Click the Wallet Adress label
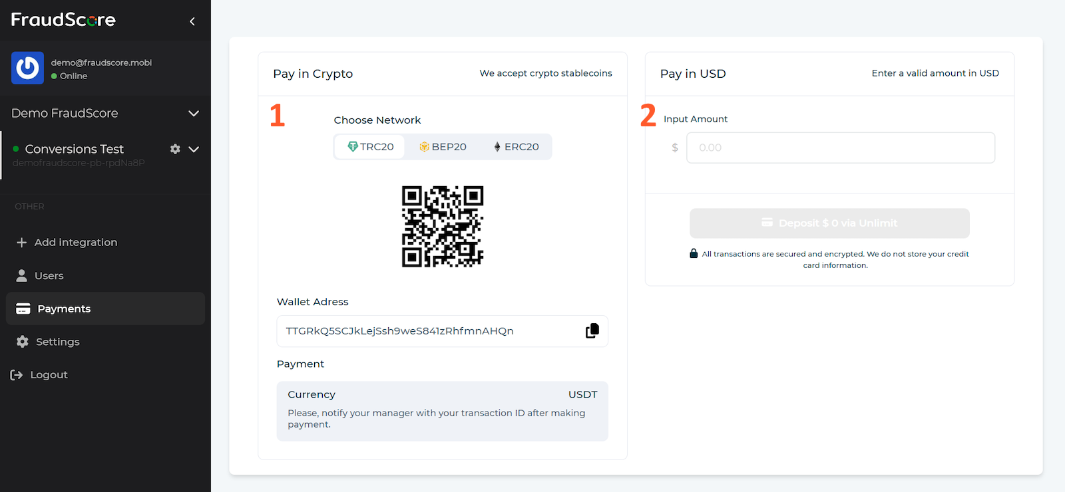Viewport: 1065px width, 492px height. [x=313, y=302]
